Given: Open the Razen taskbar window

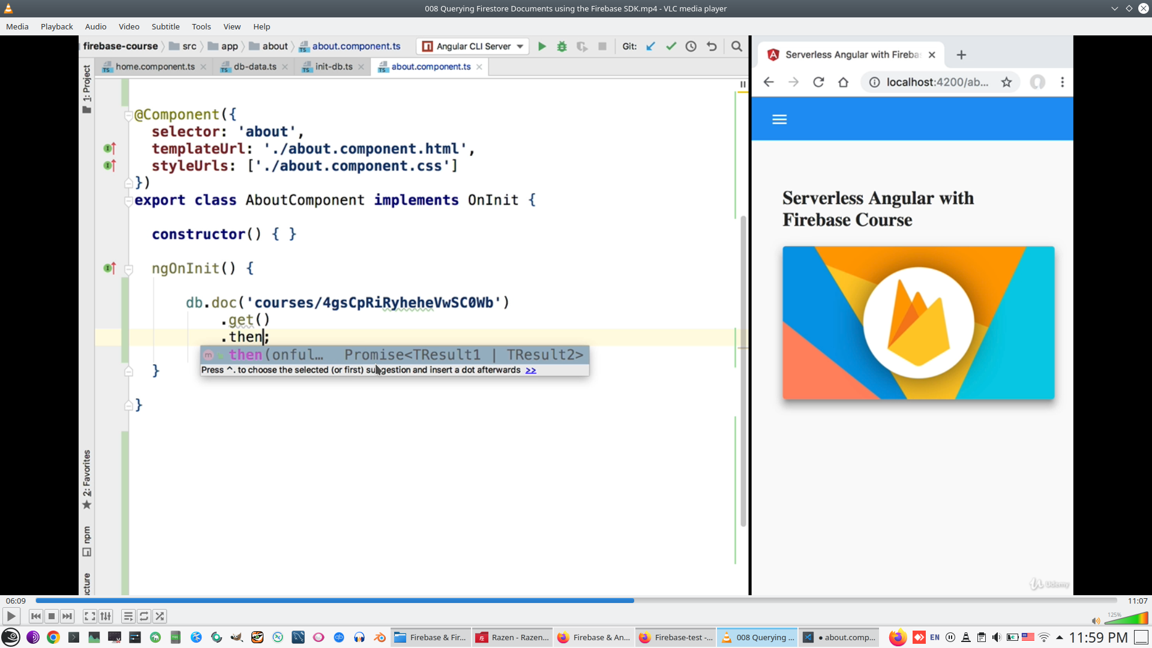Looking at the screenshot, I should coord(513,637).
